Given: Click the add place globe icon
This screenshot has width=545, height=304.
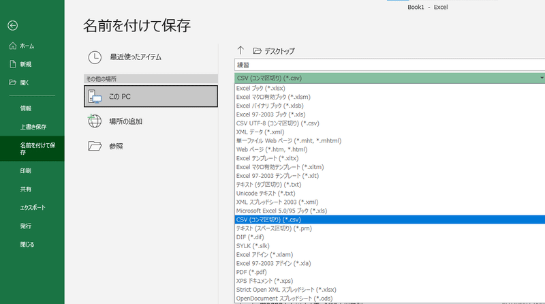Looking at the screenshot, I should tap(95, 121).
